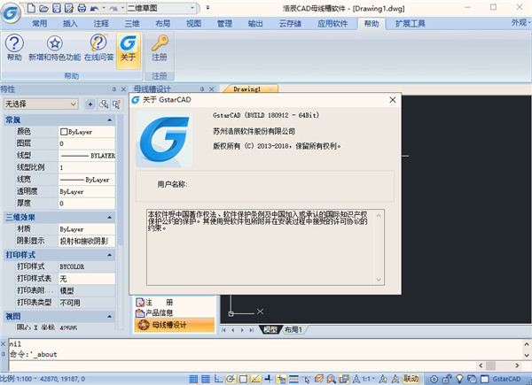The image size is (532, 385).
Task: Click the select objects icon in 特性 panel
Action: point(104,104)
